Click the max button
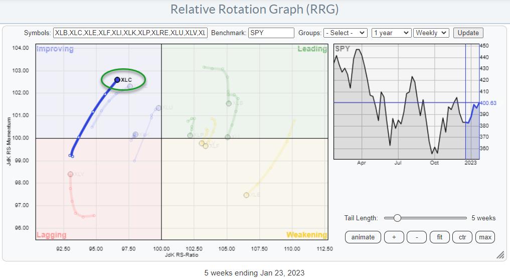Image resolution: width=510 pixels, height=279 pixels. pyautogui.click(x=484, y=237)
